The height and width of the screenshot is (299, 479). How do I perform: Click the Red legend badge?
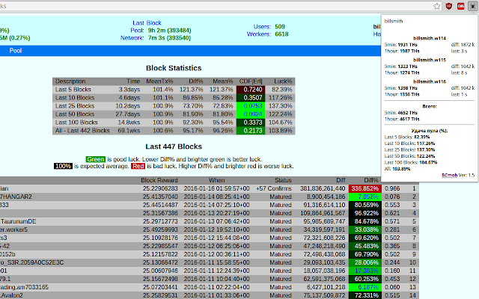coord(138,166)
